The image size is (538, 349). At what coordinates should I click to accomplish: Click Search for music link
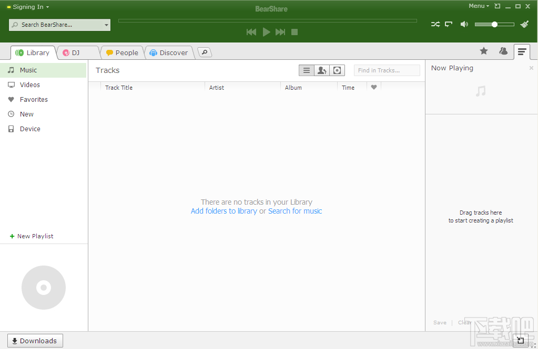click(x=295, y=211)
